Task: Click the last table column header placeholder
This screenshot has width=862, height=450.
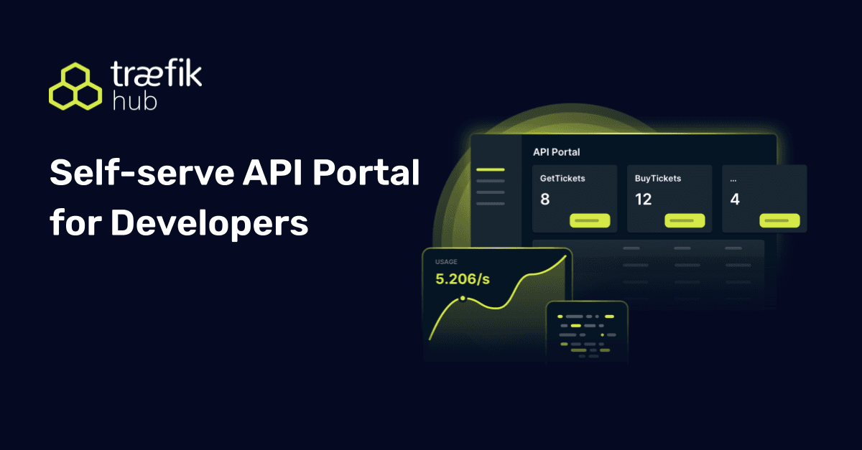Action: pos(733,248)
